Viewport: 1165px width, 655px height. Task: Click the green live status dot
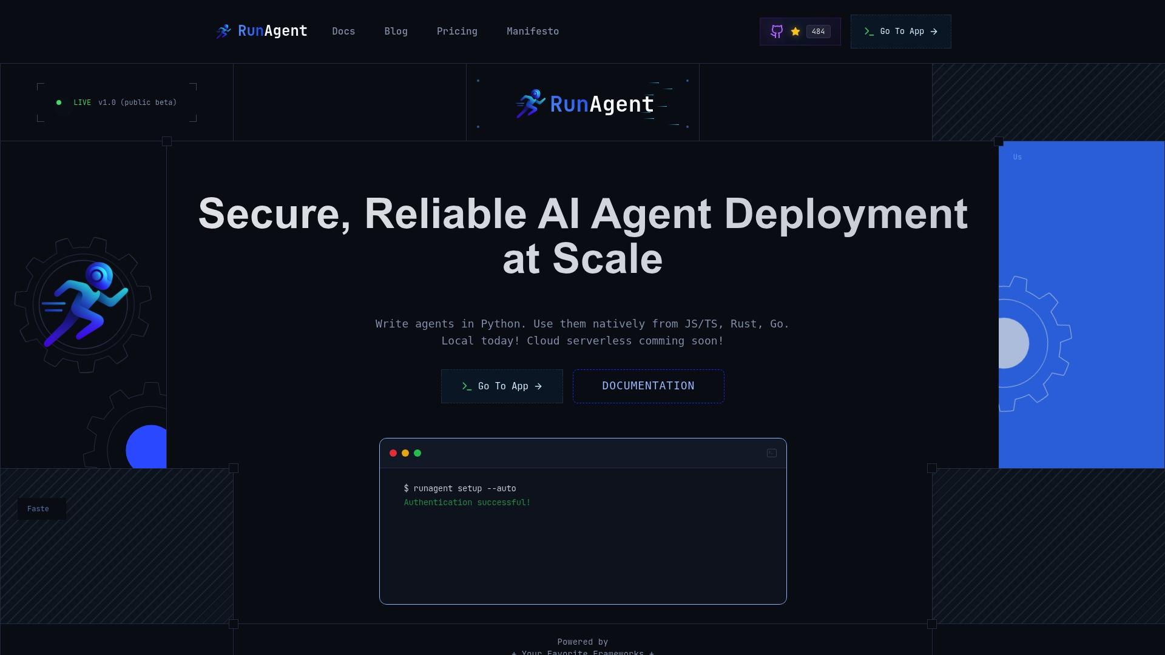pos(59,102)
